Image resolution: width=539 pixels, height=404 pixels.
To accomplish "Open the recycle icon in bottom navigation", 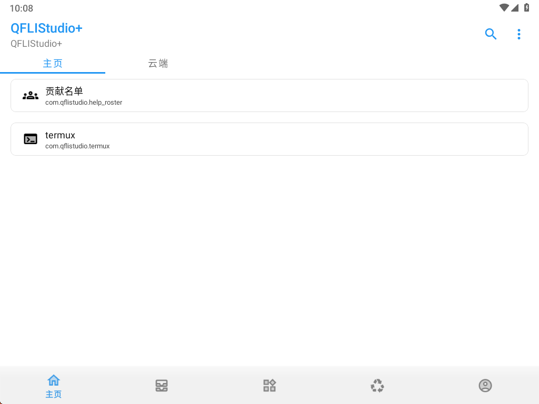I will 377,386.
